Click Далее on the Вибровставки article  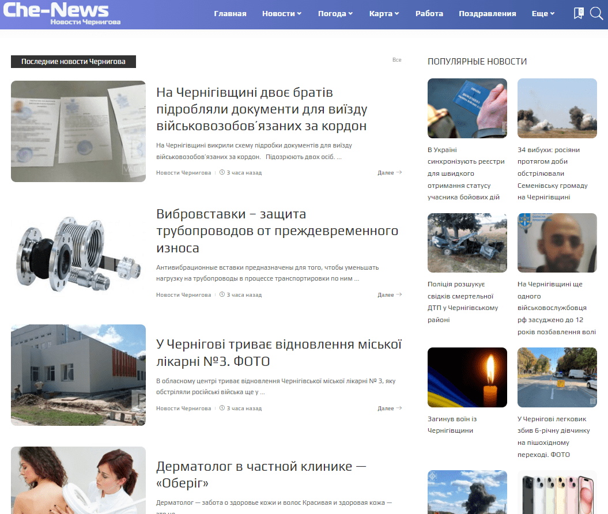coord(390,294)
